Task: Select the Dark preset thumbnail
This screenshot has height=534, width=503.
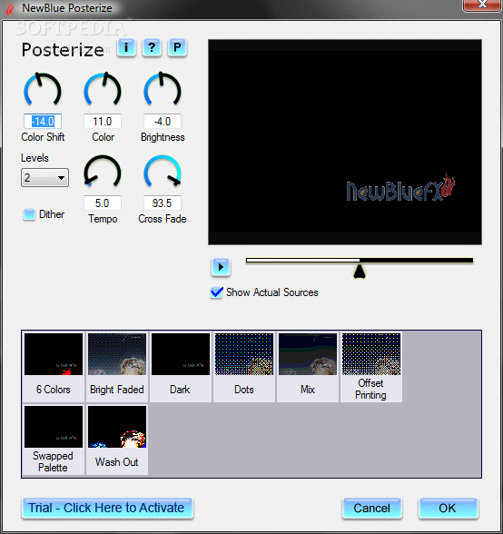Action: (x=181, y=354)
